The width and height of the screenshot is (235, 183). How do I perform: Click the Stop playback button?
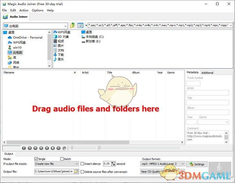tap(53, 148)
